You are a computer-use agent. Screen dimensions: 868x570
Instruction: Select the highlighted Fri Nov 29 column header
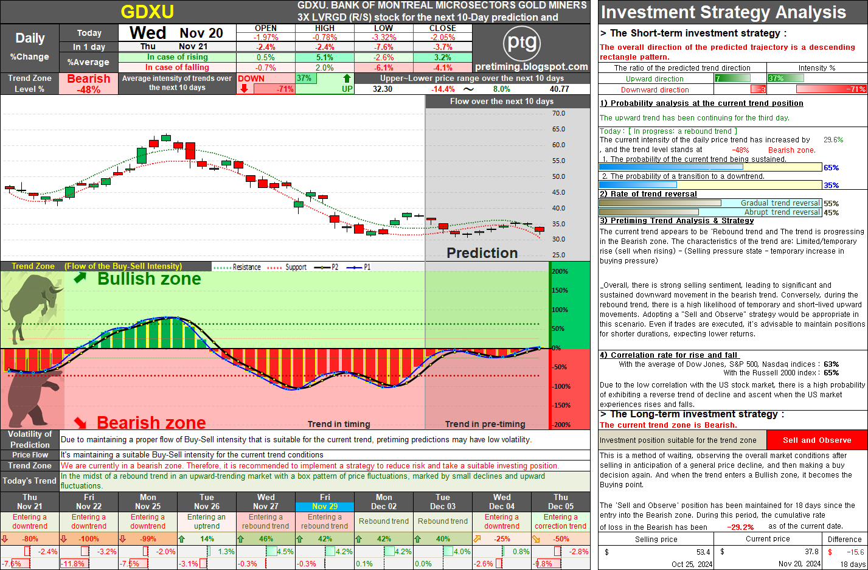pos(325,502)
